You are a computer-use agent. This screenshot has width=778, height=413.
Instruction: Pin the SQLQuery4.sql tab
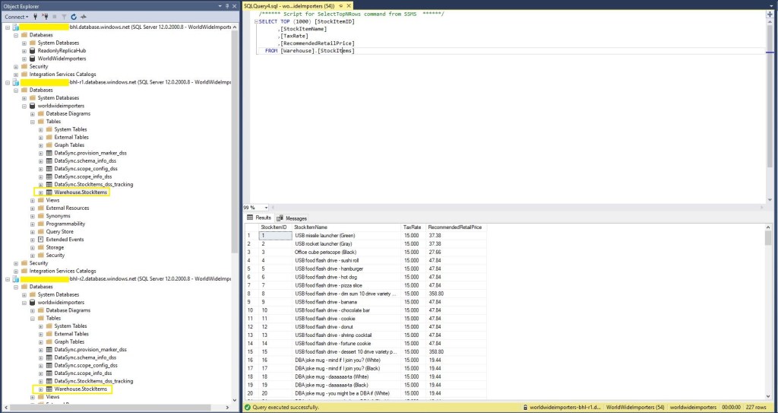340,5
